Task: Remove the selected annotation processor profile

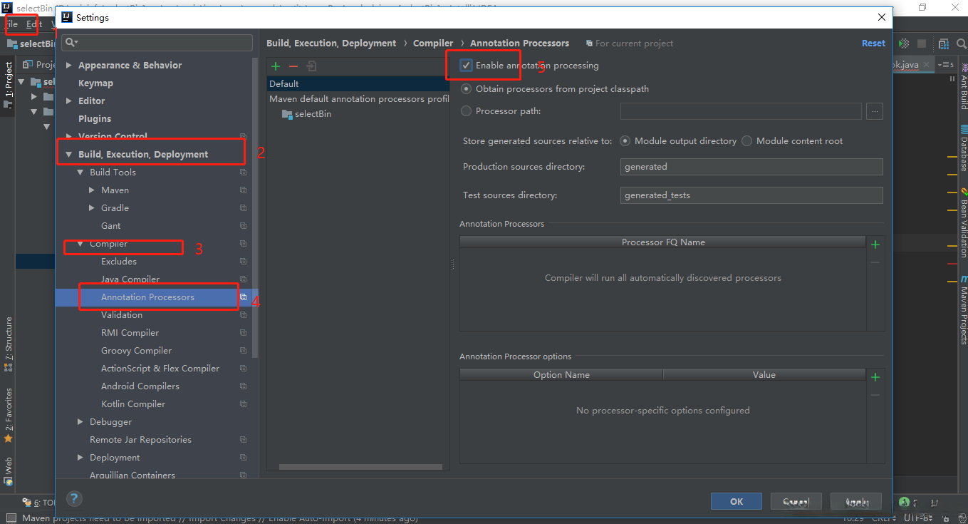Action: [x=293, y=66]
